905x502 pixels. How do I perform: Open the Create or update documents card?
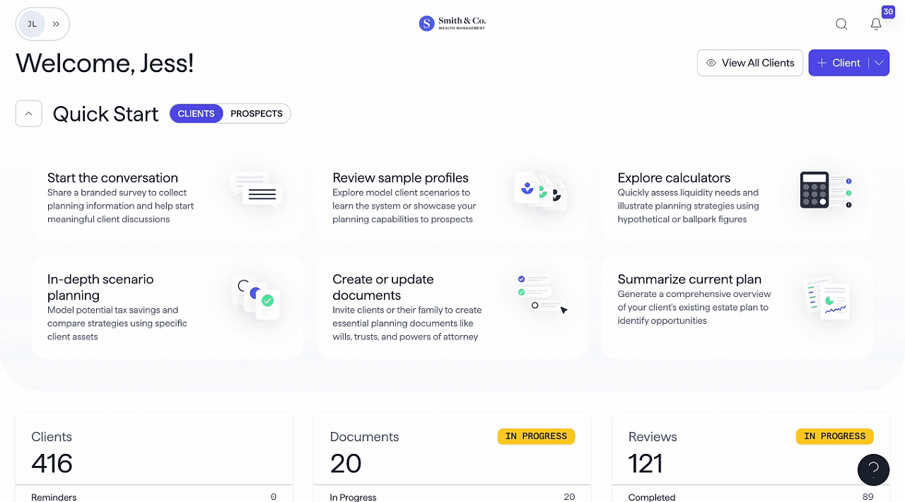(x=452, y=307)
